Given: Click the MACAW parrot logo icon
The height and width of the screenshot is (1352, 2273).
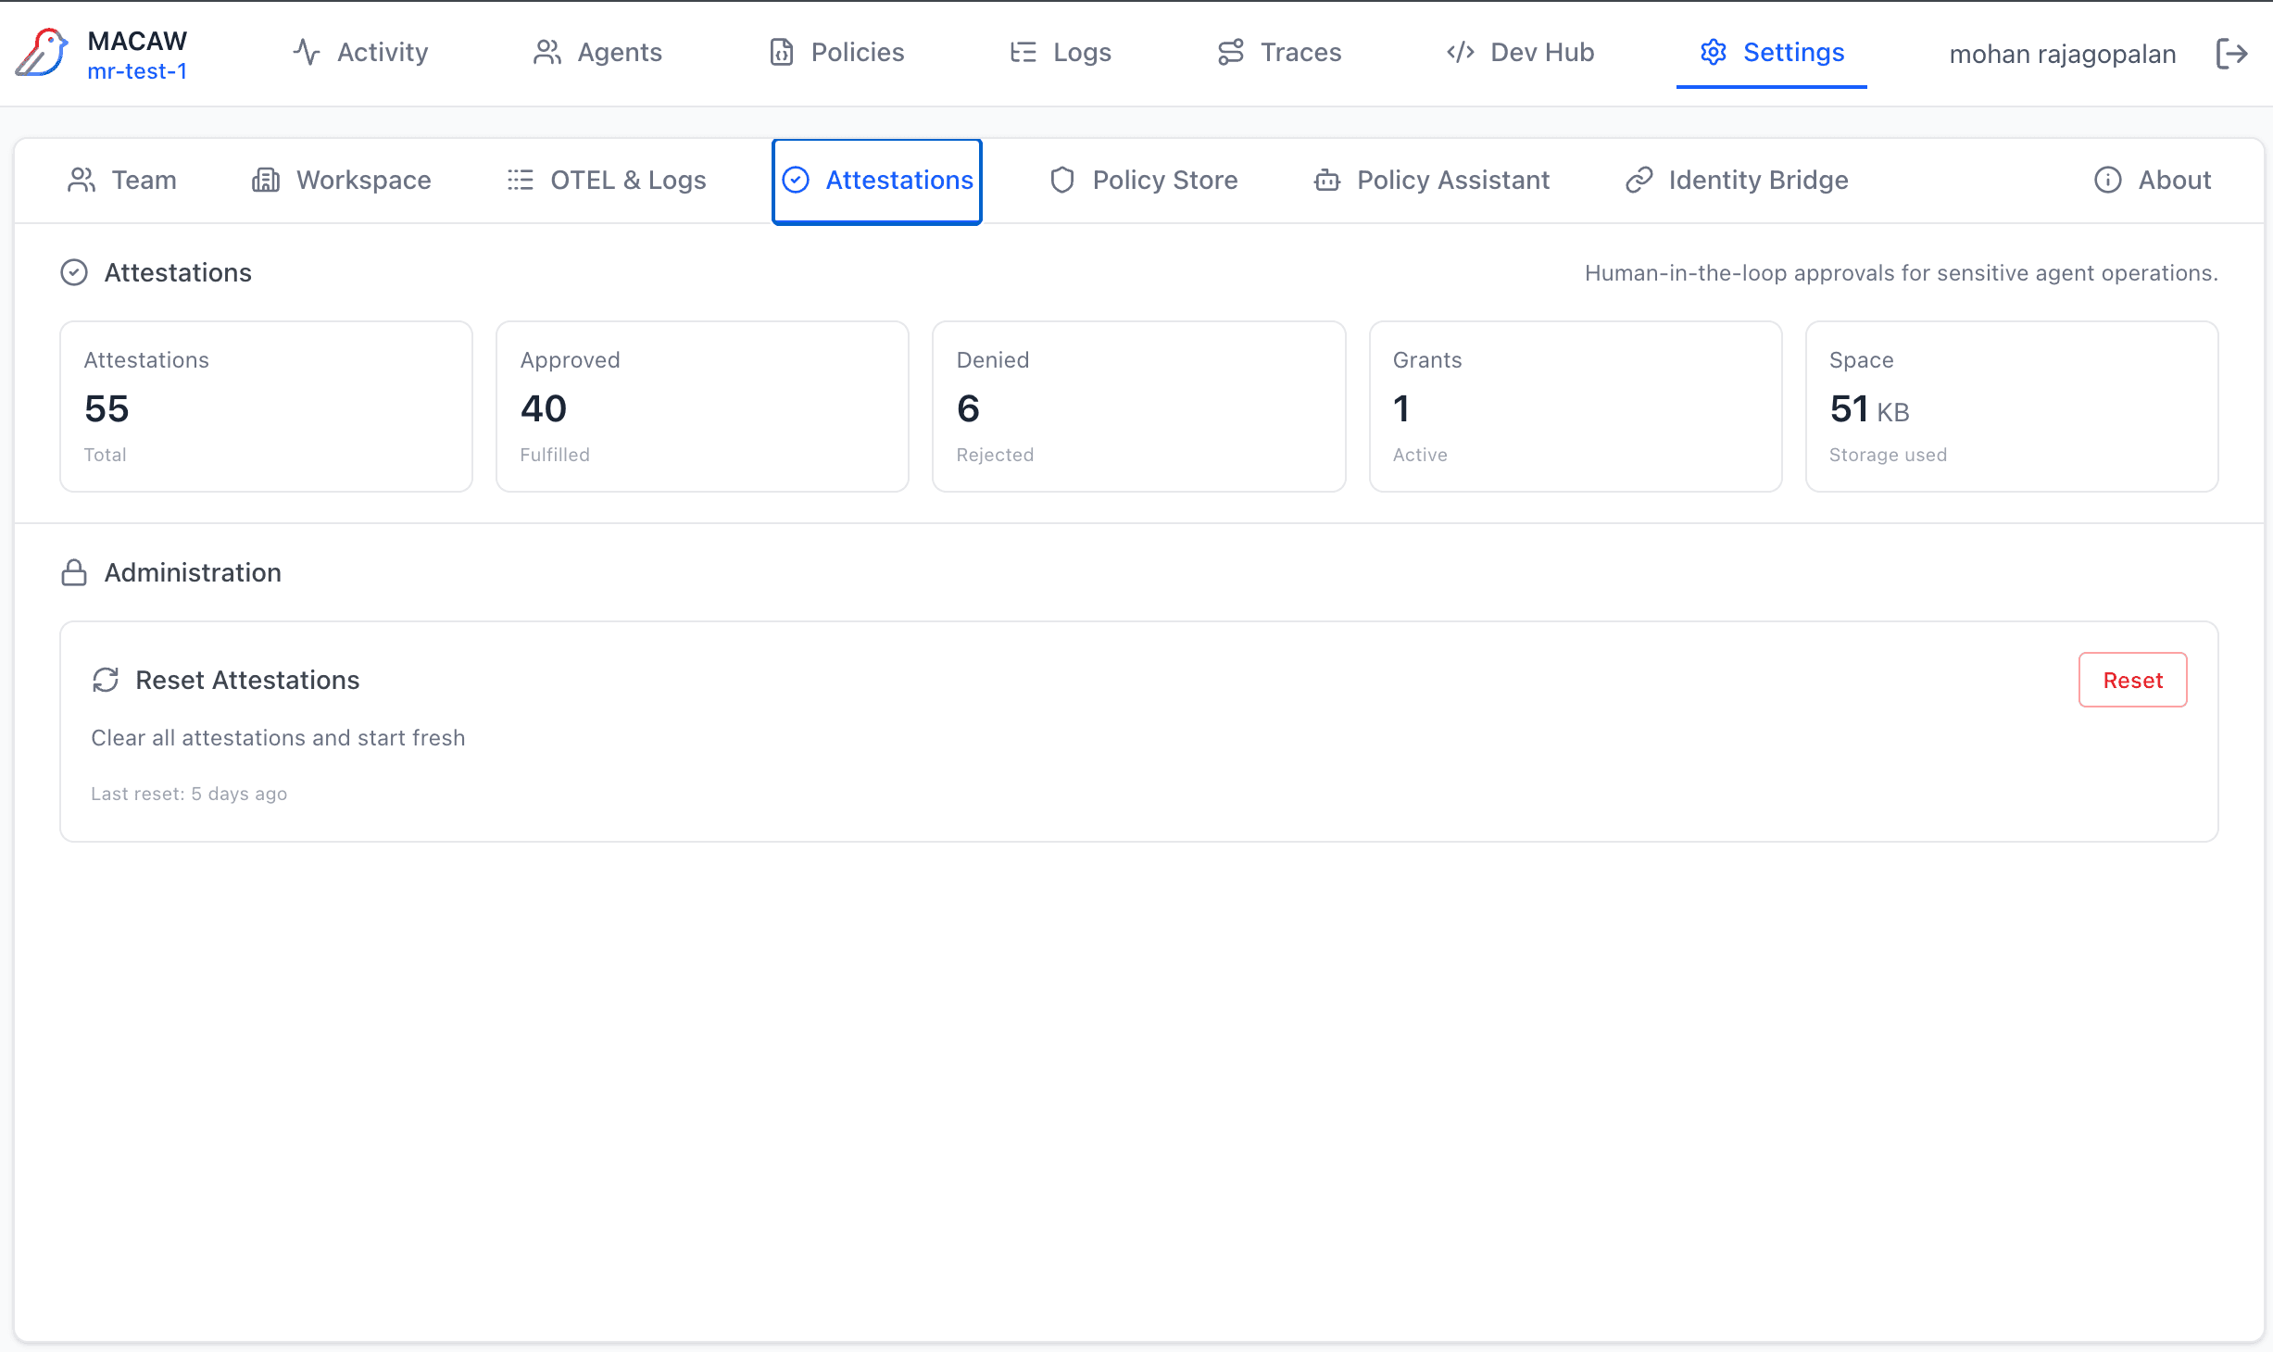Looking at the screenshot, I should [x=41, y=53].
